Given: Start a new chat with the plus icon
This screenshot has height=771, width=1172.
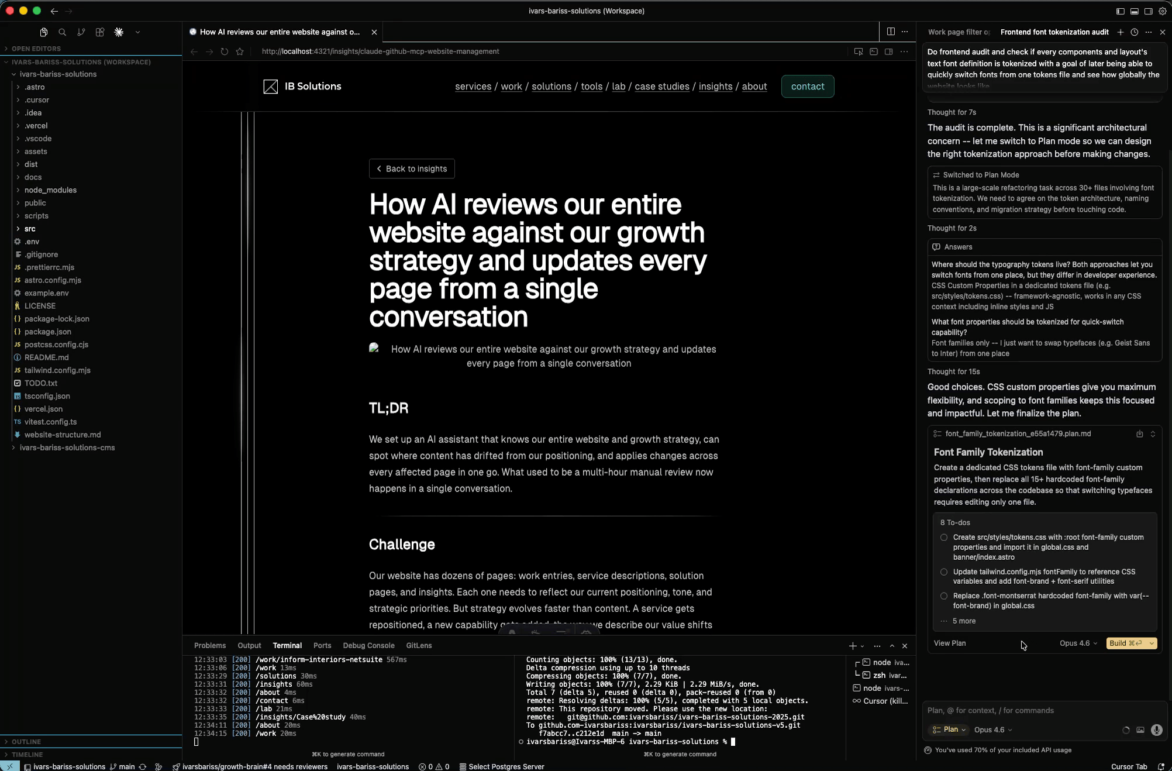Looking at the screenshot, I should coord(1121,32).
